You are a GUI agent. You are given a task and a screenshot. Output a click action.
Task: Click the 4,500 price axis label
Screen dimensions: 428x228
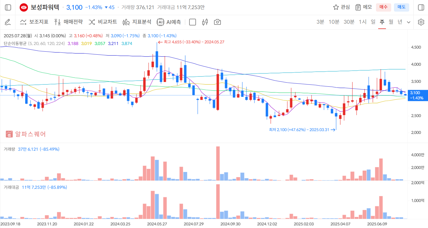point(416,47)
